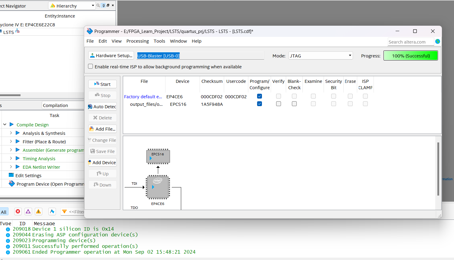Click the float window icon in Project Navigator
This screenshot has width=454, height=260.
pyautogui.click(x=108, y=5)
